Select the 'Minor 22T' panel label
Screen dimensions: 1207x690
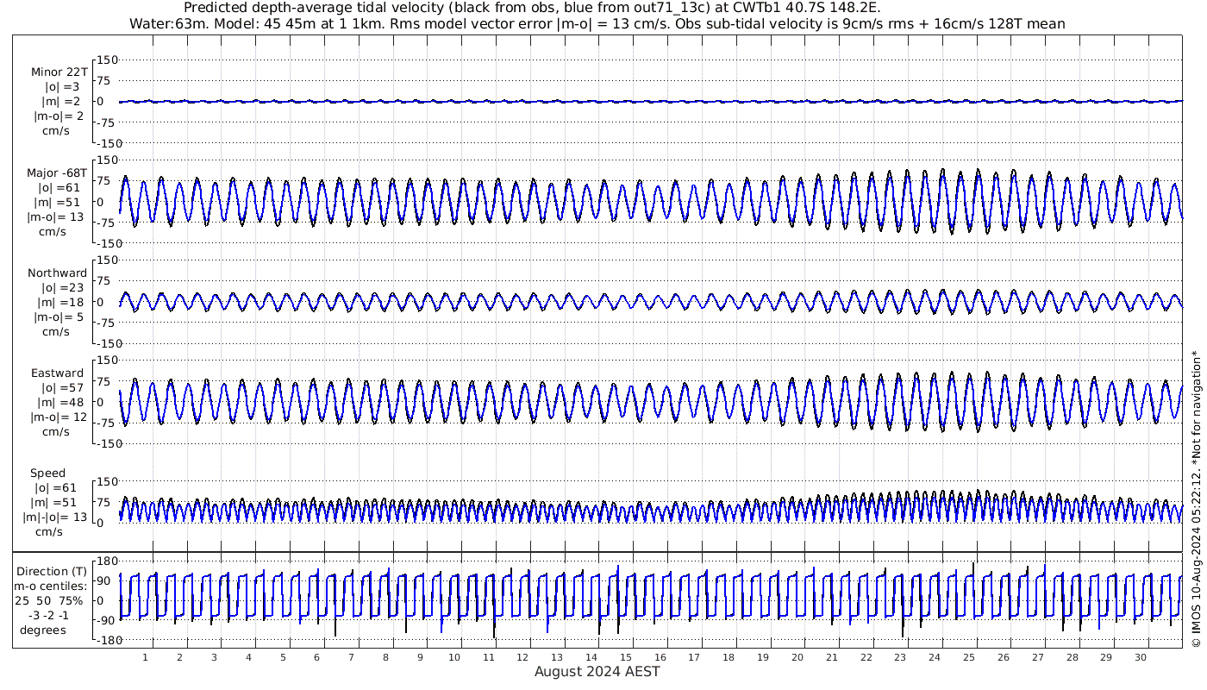(59, 72)
